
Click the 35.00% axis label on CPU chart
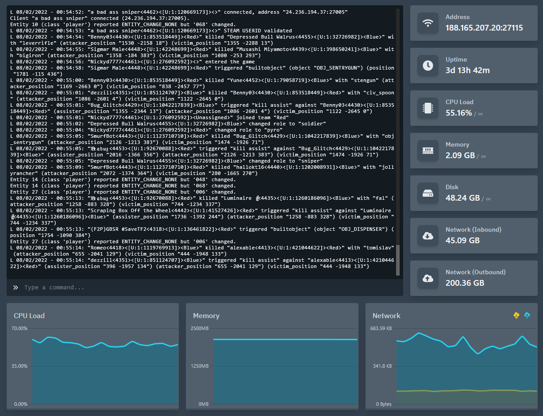pyautogui.click(x=19, y=366)
